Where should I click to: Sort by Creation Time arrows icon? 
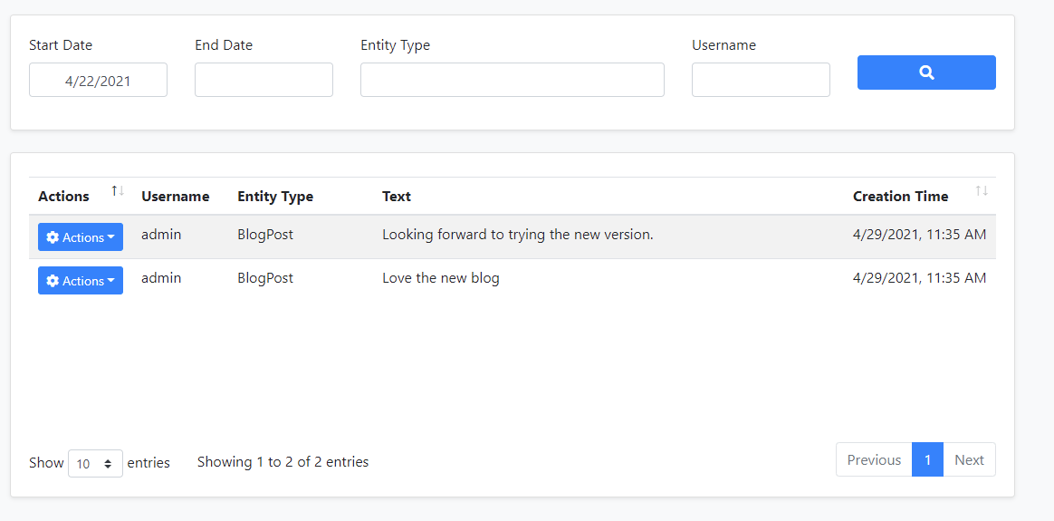tap(982, 191)
